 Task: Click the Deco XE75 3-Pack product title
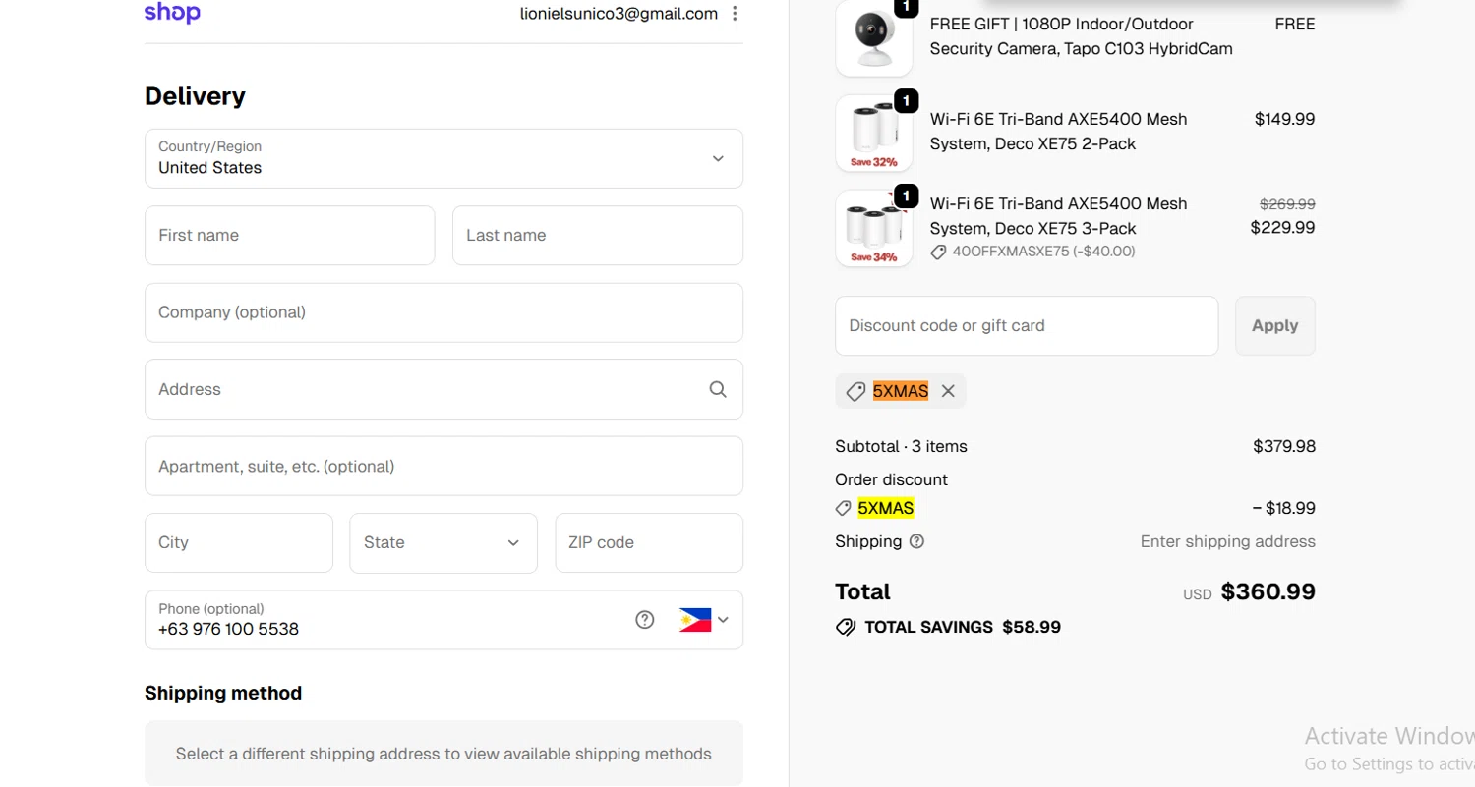[x=1059, y=216]
